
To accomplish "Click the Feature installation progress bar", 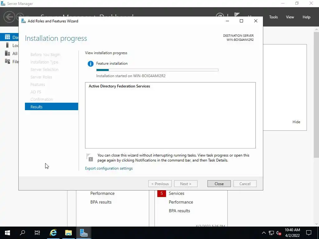I will click(x=157, y=70).
